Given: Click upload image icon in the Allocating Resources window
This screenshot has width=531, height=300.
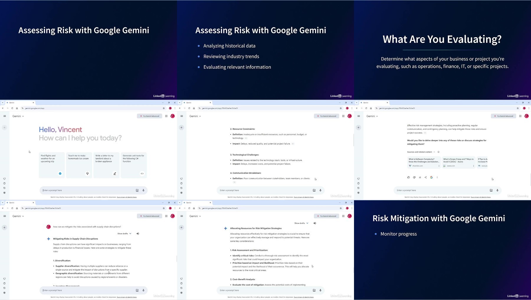Looking at the screenshot, I should (x=314, y=290).
